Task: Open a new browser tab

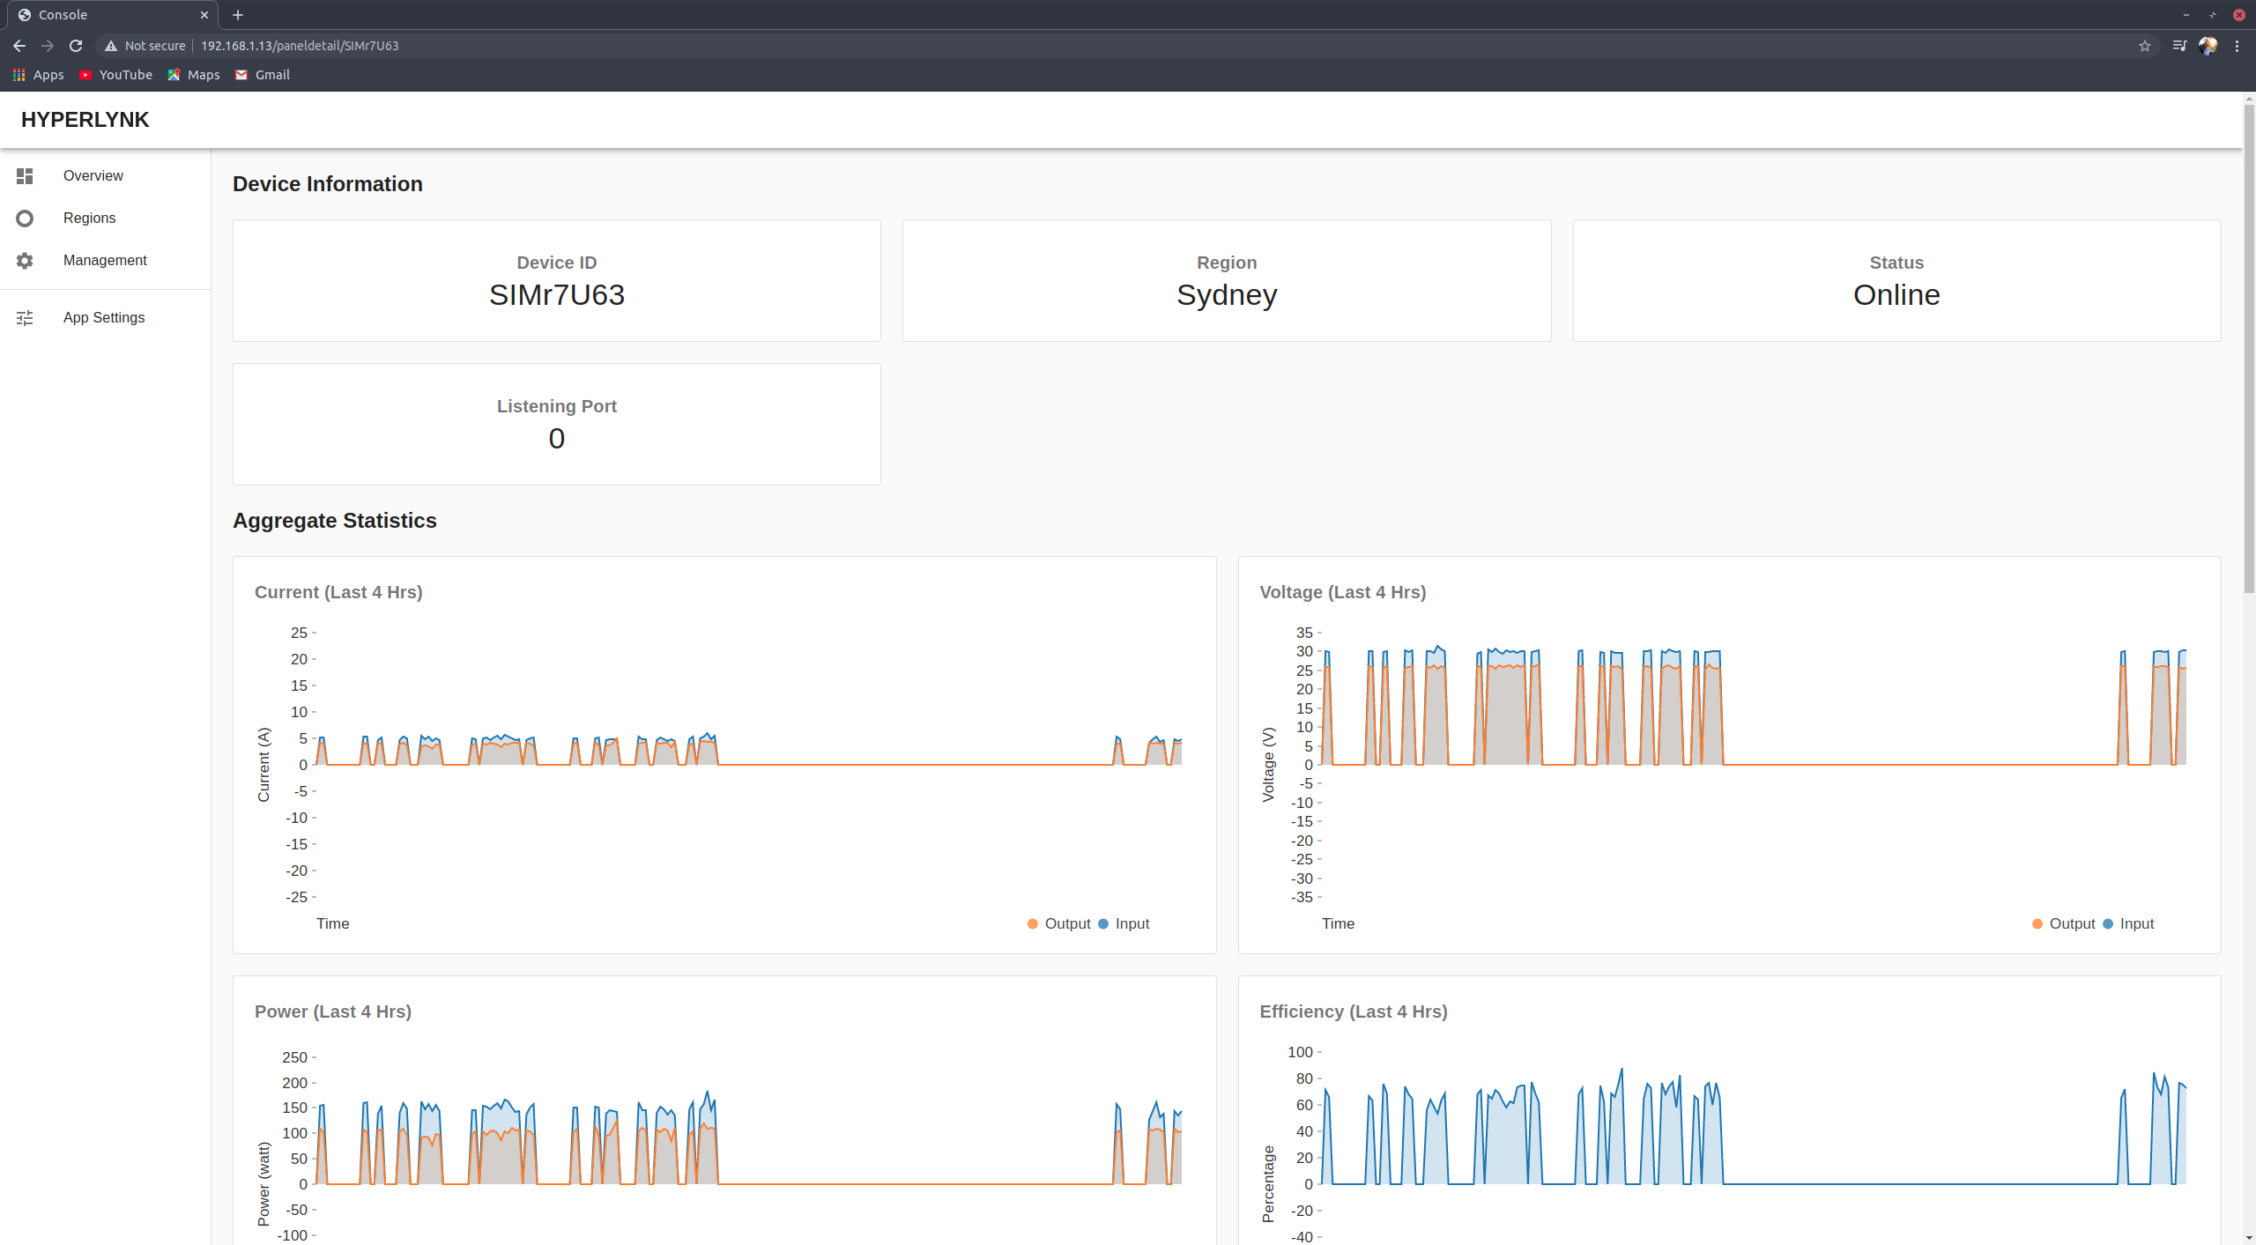Action: tap(238, 15)
